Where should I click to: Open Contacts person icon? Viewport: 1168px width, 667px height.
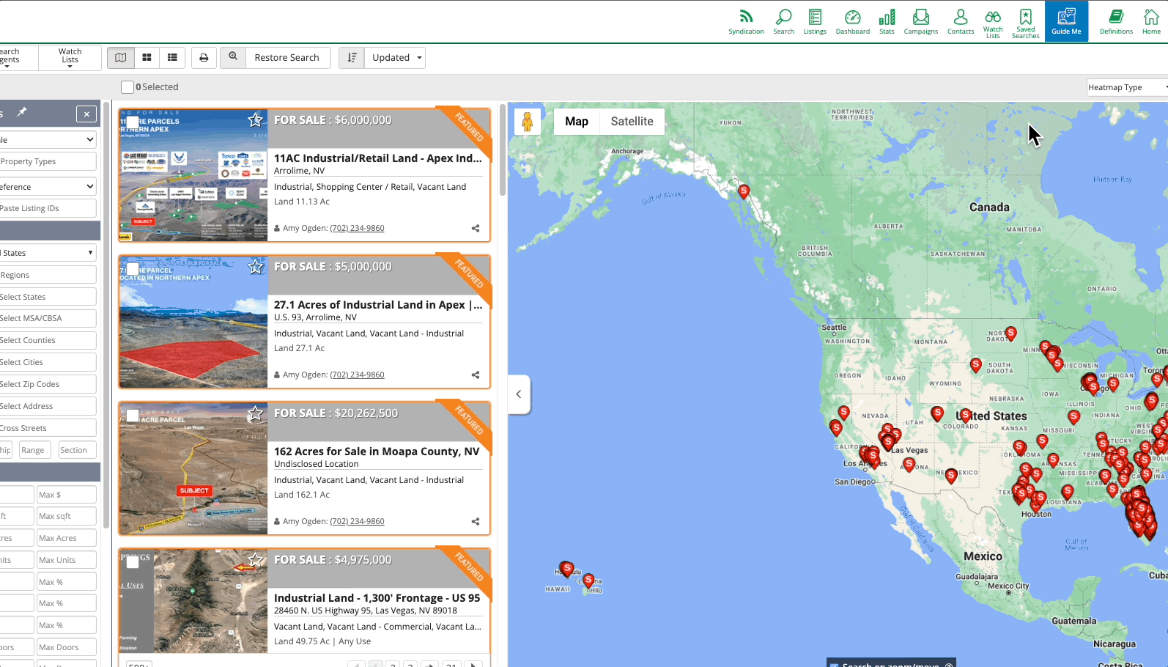(x=961, y=21)
